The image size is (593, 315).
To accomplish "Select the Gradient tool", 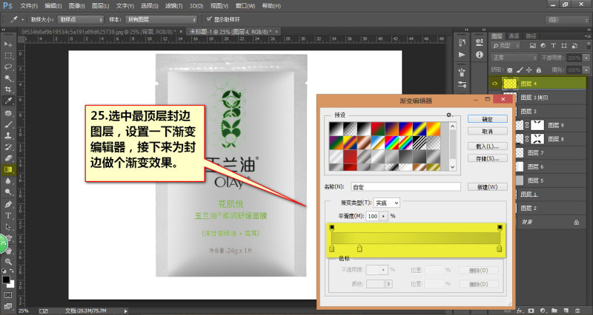I will click(x=8, y=170).
